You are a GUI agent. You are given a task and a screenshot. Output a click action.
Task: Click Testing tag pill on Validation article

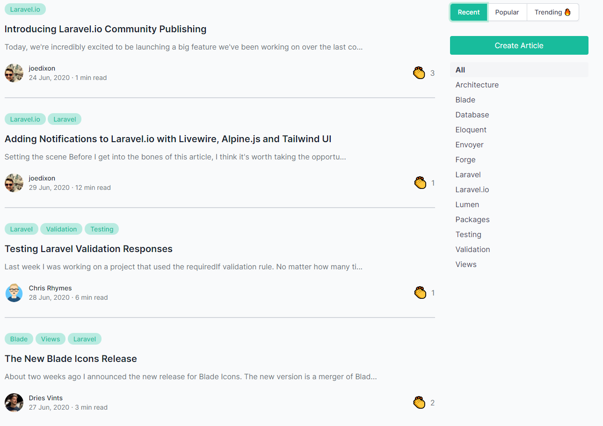point(102,229)
